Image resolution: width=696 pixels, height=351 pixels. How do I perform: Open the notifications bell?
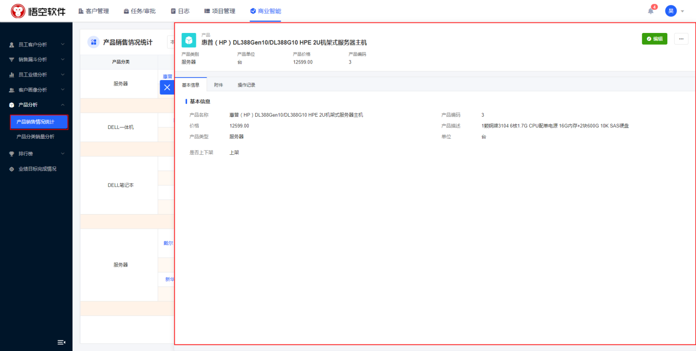[x=651, y=11]
